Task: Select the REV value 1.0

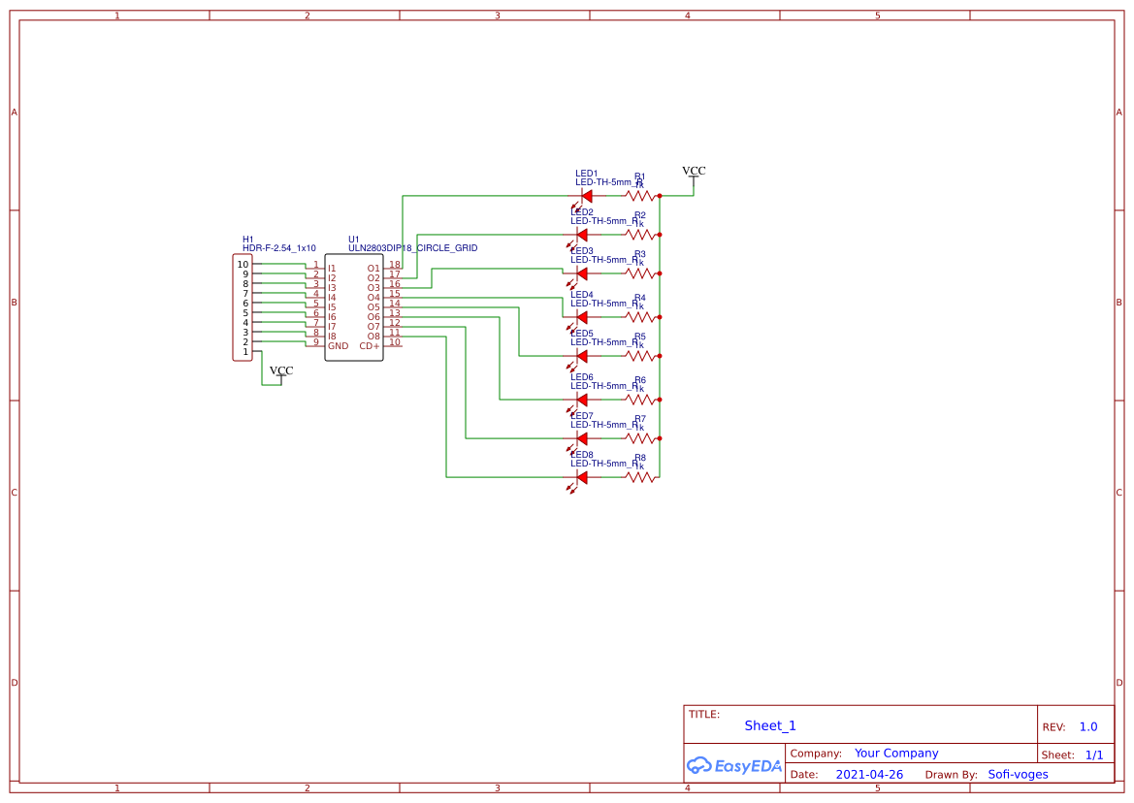Action: click(1087, 727)
